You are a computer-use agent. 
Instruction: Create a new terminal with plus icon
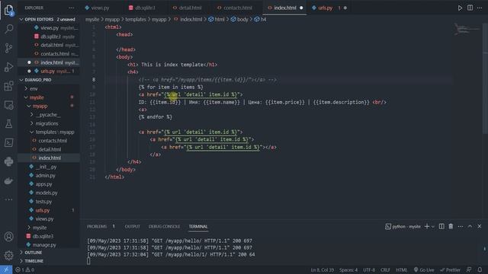tap(427, 227)
